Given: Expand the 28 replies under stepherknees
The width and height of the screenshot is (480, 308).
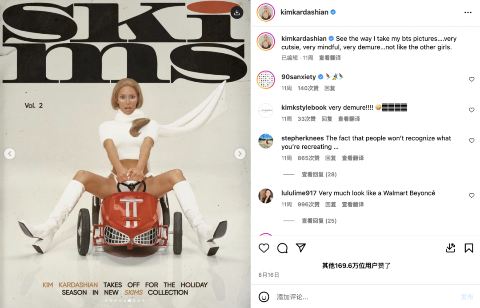Looking at the screenshot, I should coord(319,174).
